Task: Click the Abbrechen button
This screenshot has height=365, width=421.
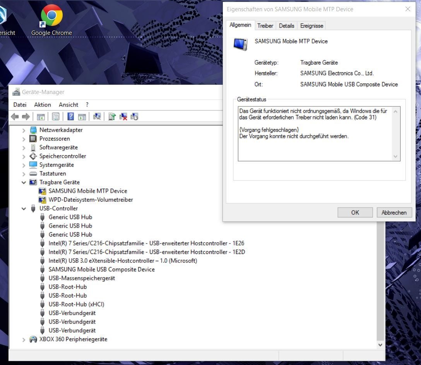Action: (394, 212)
